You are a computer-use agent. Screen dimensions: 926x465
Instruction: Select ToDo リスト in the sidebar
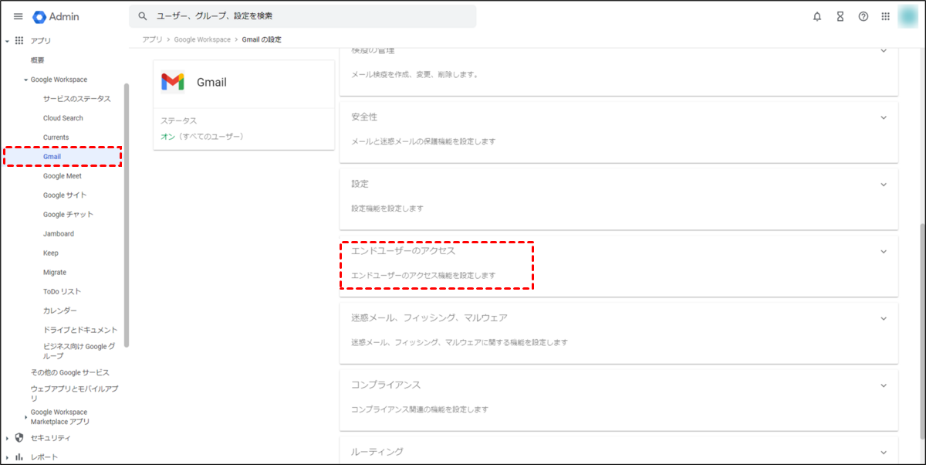63,292
